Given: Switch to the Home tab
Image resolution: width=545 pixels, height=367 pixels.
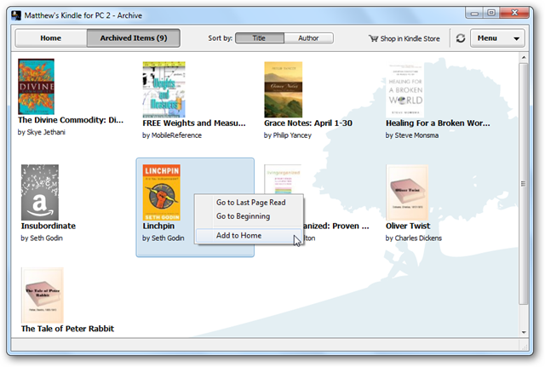Looking at the screenshot, I should [51, 38].
